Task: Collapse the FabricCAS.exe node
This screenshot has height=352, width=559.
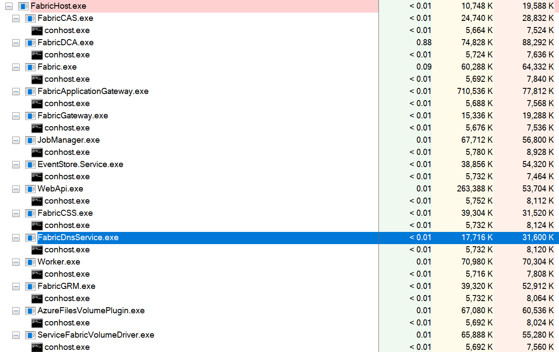Action: pyautogui.click(x=16, y=18)
